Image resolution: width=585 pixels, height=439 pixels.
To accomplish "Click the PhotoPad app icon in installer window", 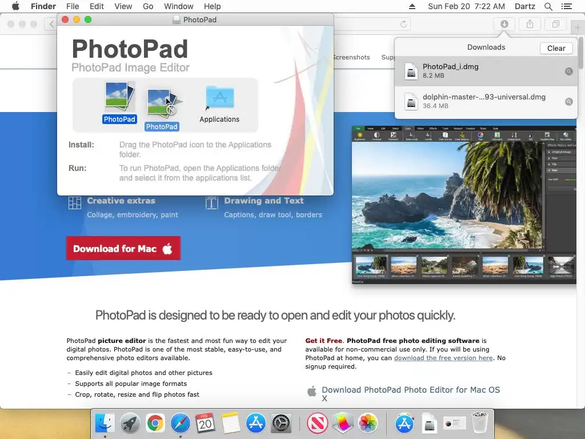I will [119, 96].
